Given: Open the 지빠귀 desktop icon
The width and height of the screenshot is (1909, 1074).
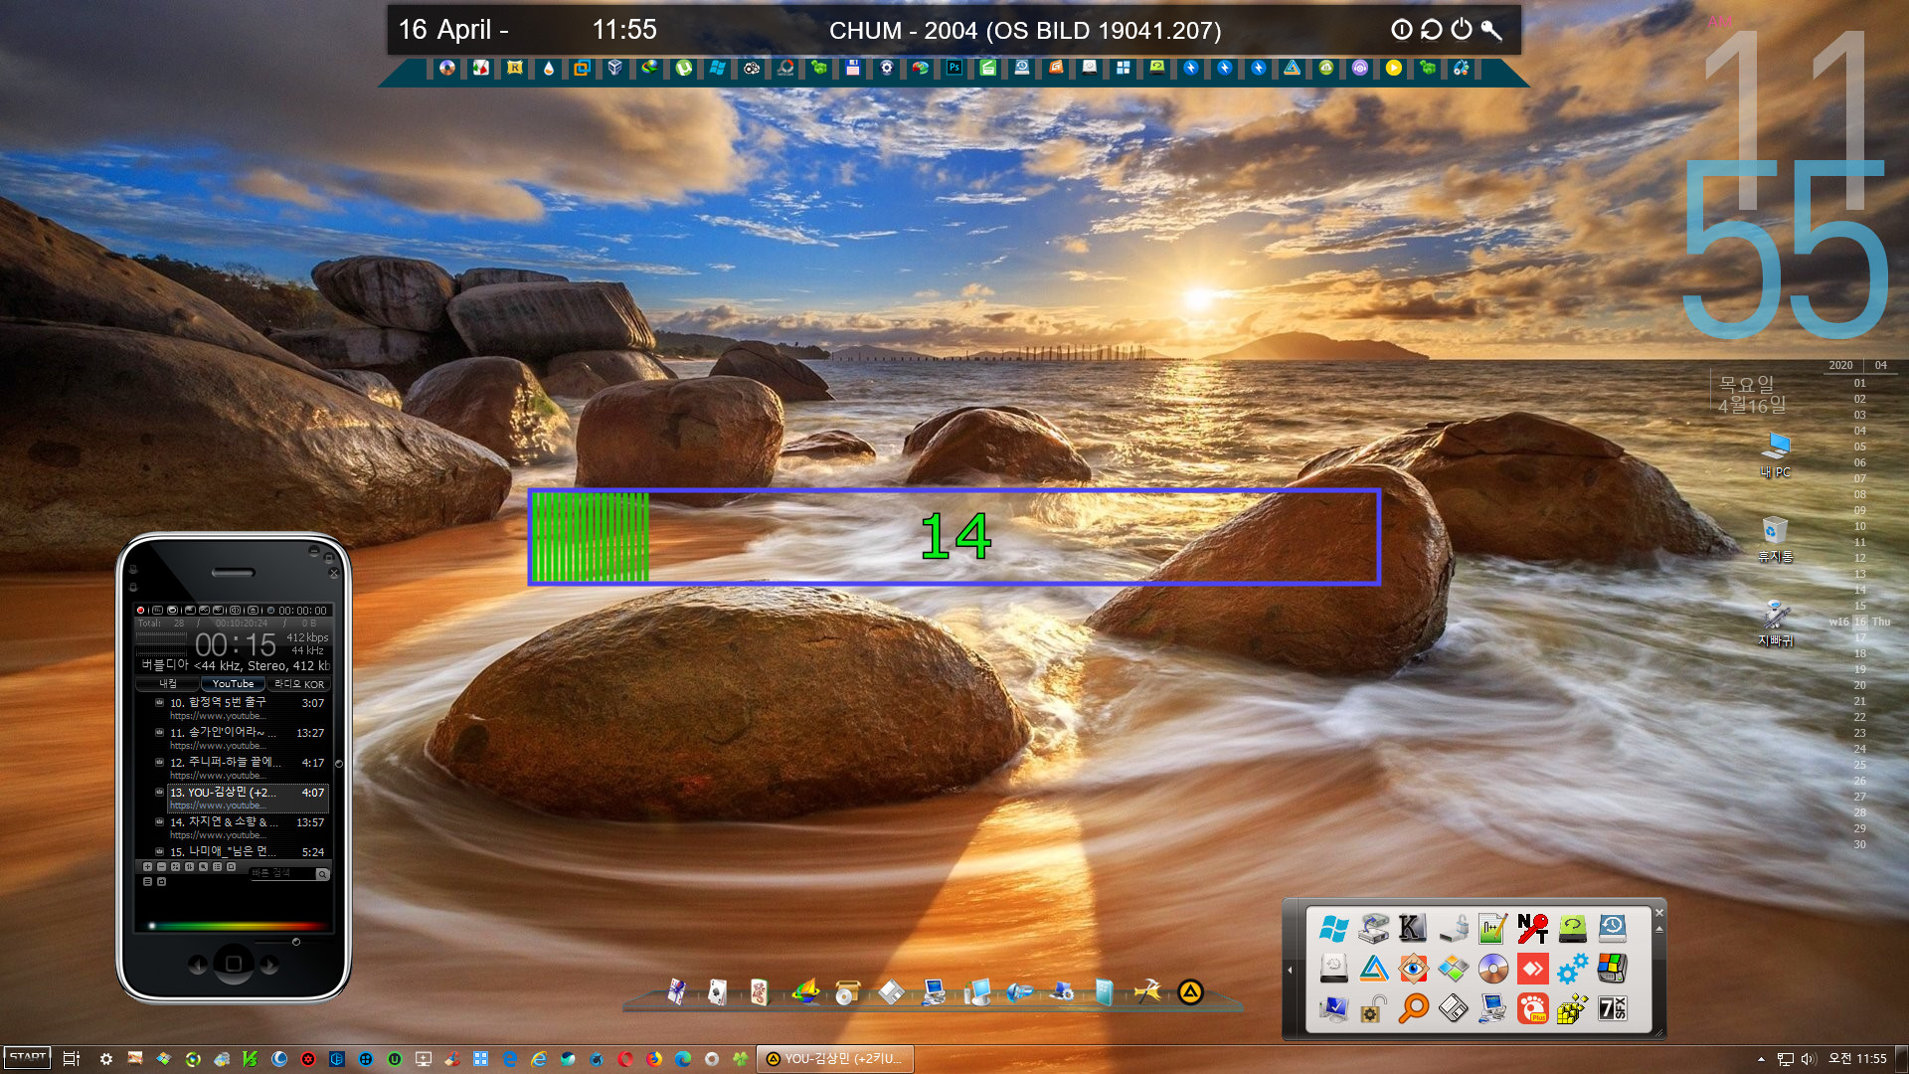Looking at the screenshot, I should tap(1776, 624).
